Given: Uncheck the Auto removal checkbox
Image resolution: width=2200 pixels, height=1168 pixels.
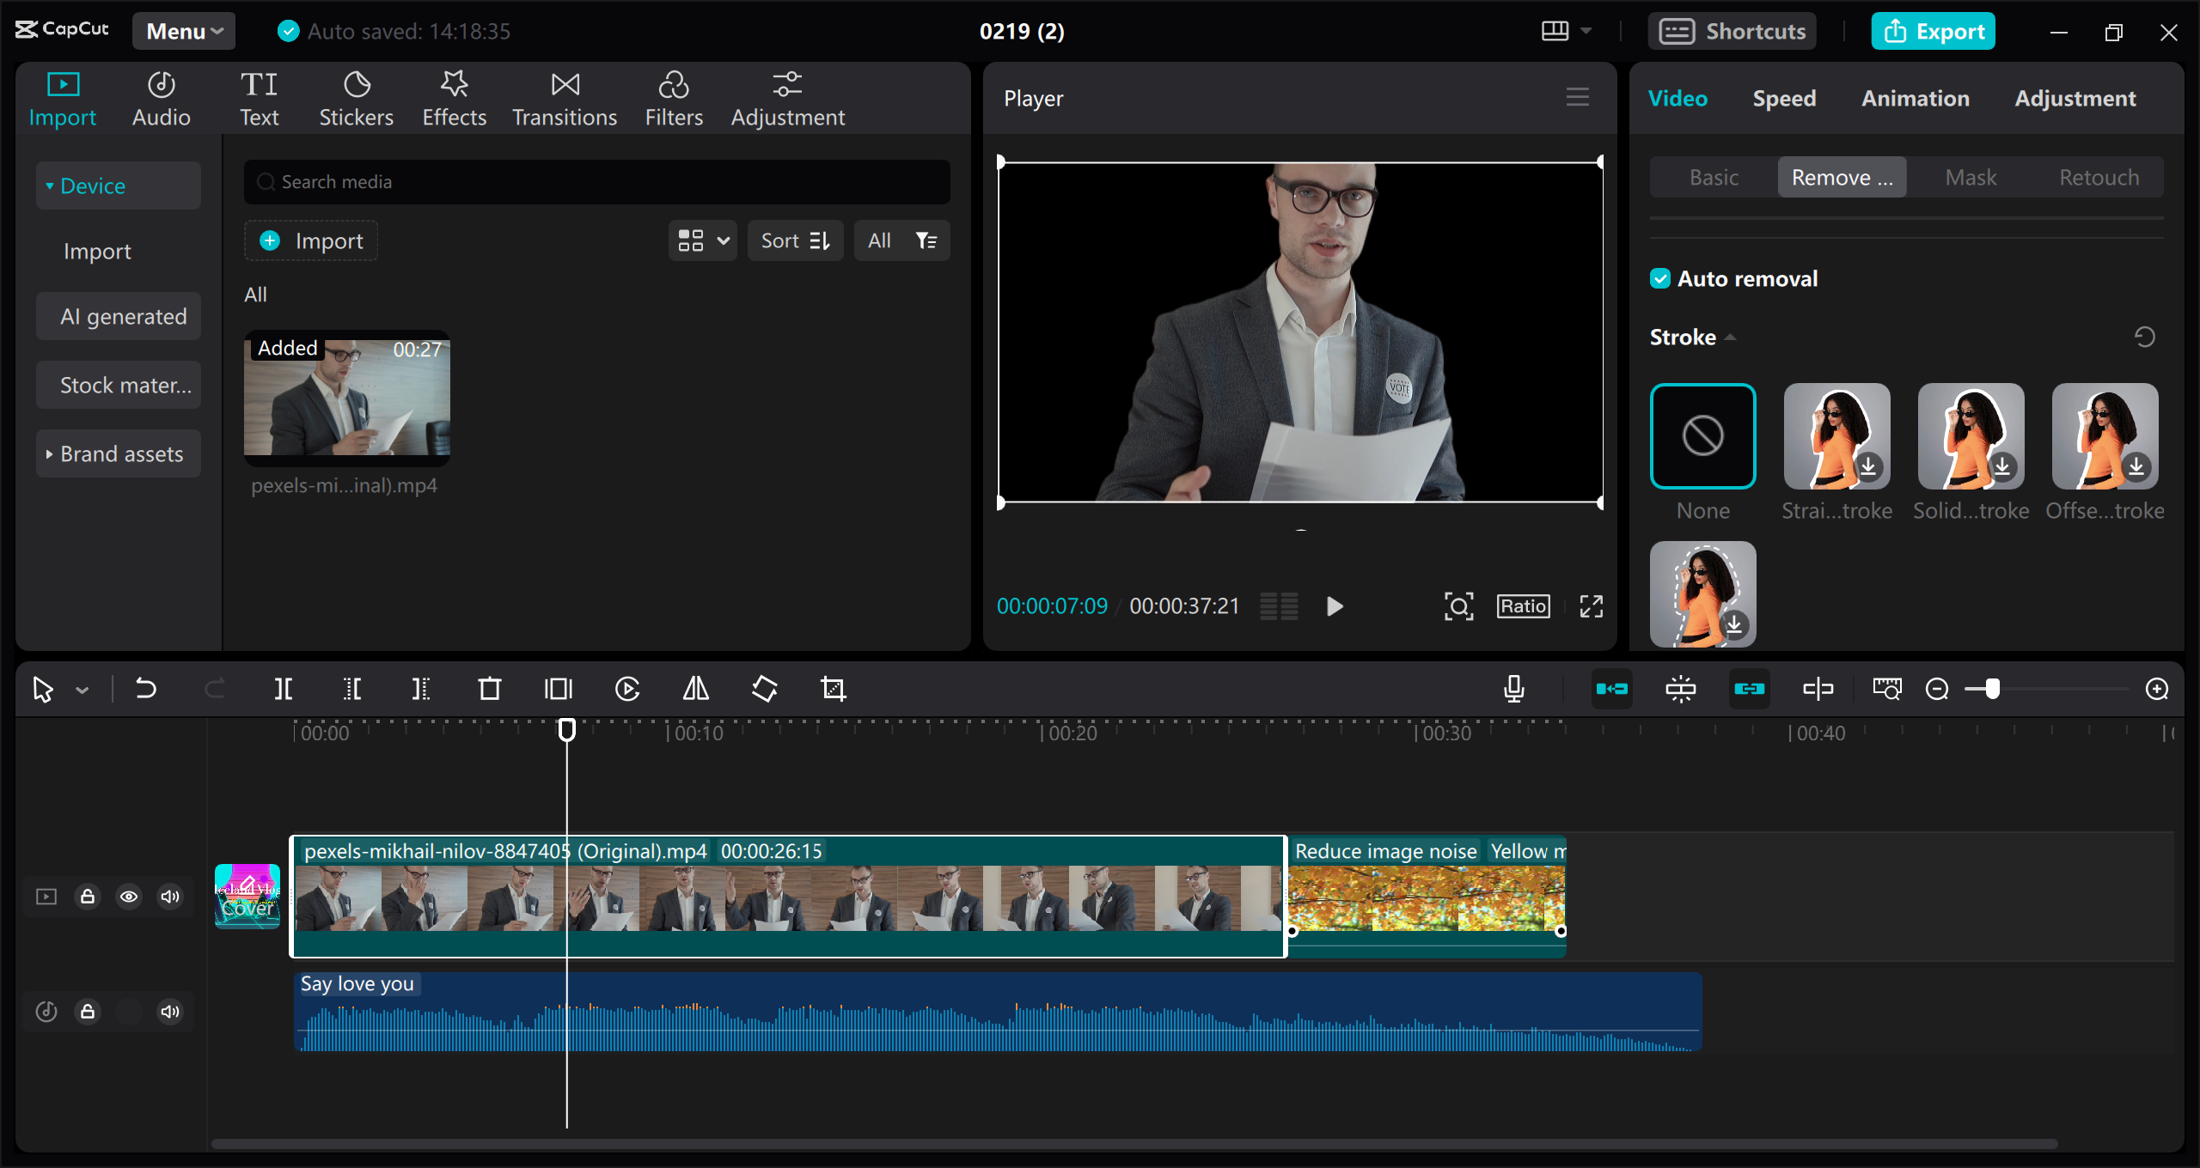Looking at the screenshot, I should (x=1659, y=277).
